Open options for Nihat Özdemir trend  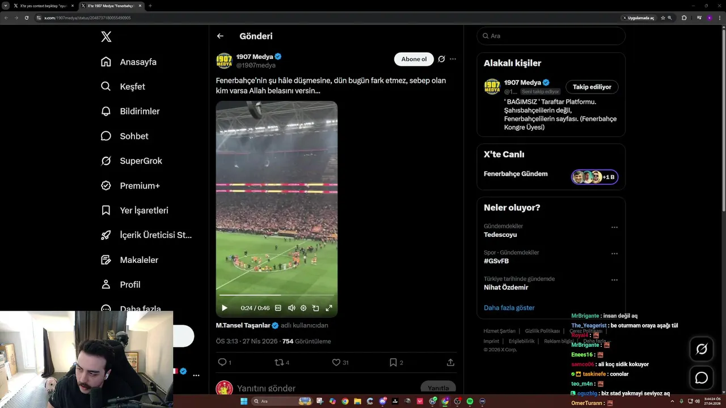click(x=614, y=280)
